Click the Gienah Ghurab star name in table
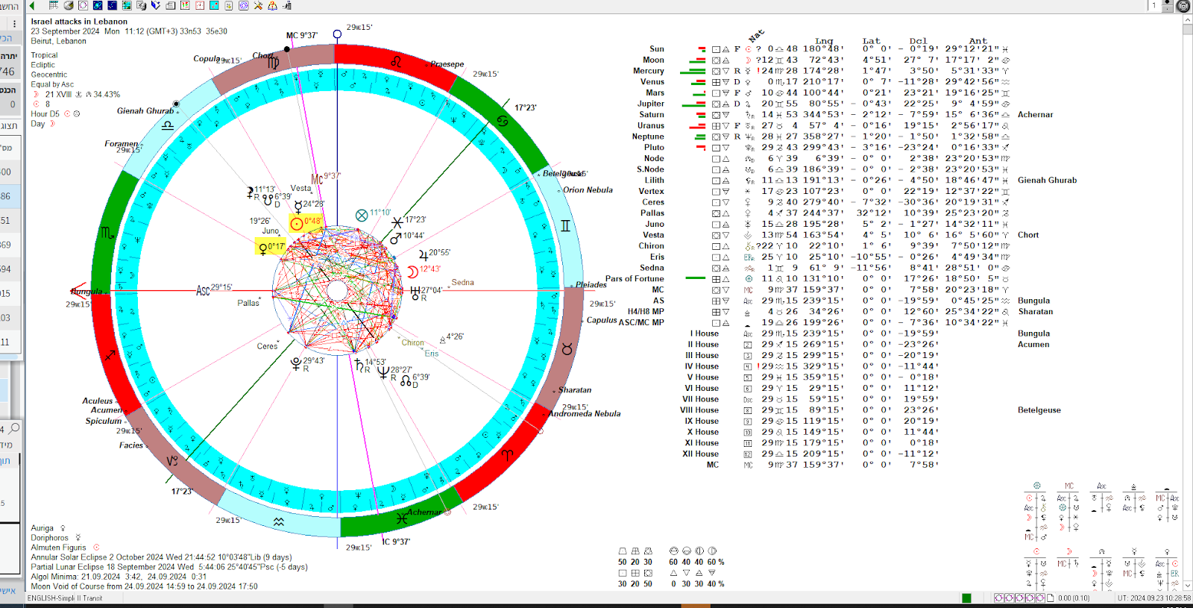Image resolution: width=1193 pixels, height=608 pixels. [1047, 181]
